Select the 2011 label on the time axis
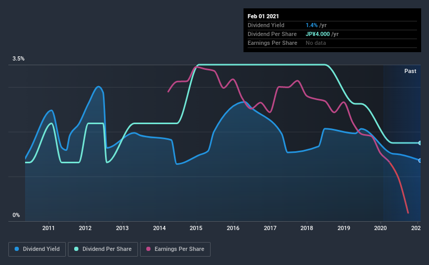This screenshot has height=265, width=429. pyautogui.click(x=49, y=228)
